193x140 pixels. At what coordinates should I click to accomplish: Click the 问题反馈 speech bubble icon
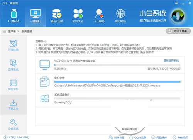tap(153, 137)
